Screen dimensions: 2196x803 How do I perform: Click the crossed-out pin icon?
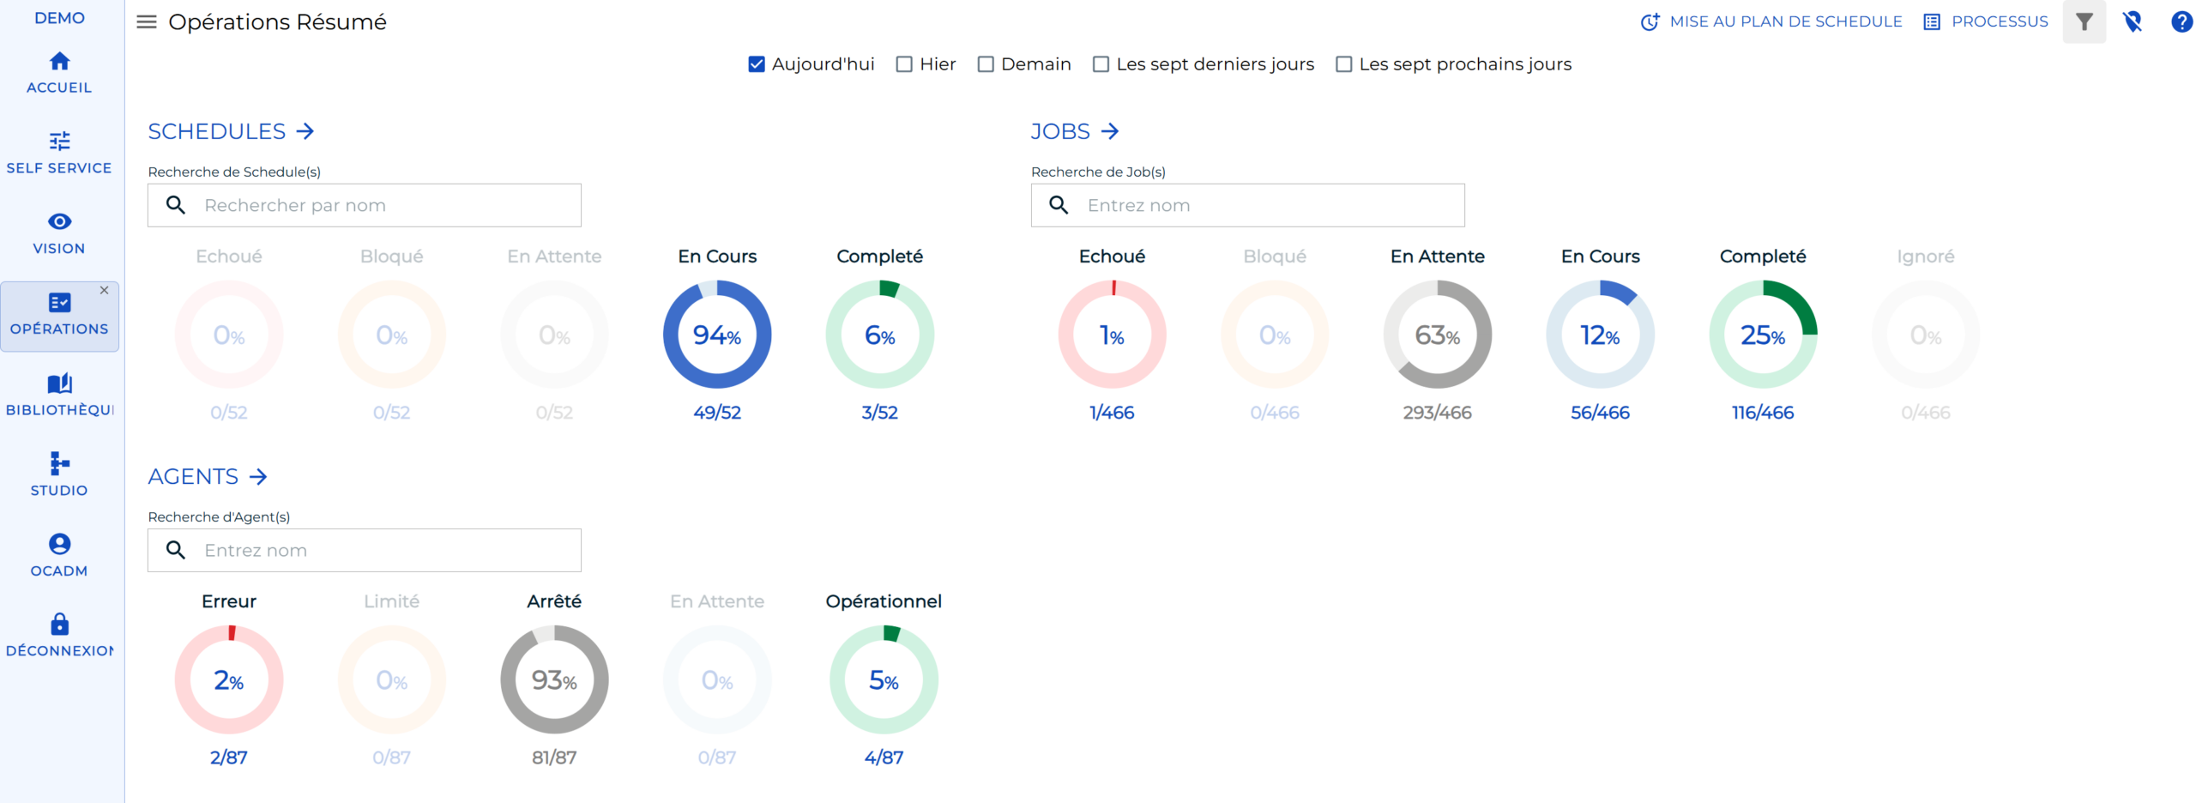2133,21
